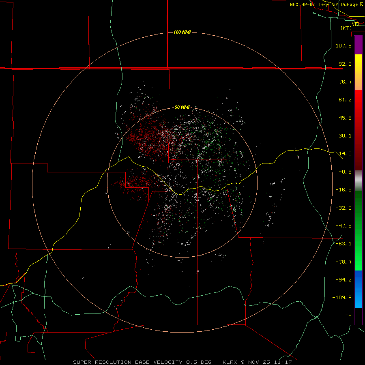Select the -0.9 velocity scale value

pos(345,172)
